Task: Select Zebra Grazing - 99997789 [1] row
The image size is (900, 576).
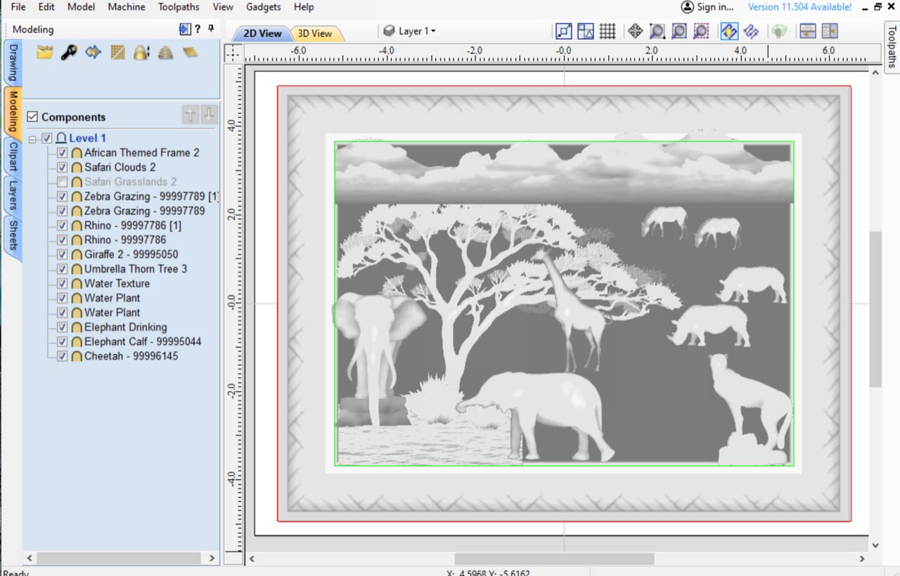Action: click(x=151, y=196)
